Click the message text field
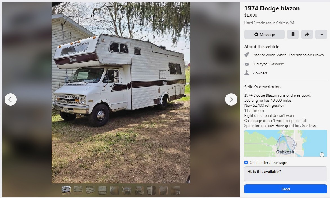 click(286, 174)
